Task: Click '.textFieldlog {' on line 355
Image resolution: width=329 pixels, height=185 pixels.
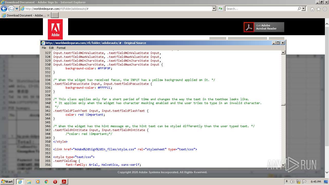Action: click(67, 161)
